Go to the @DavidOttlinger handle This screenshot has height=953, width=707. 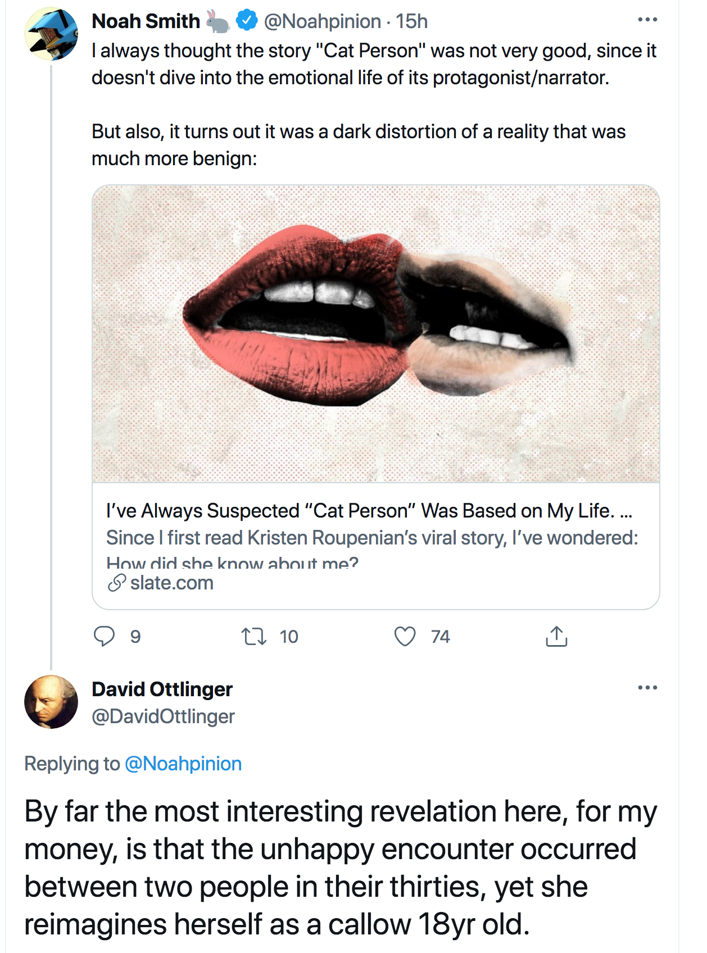163,716
